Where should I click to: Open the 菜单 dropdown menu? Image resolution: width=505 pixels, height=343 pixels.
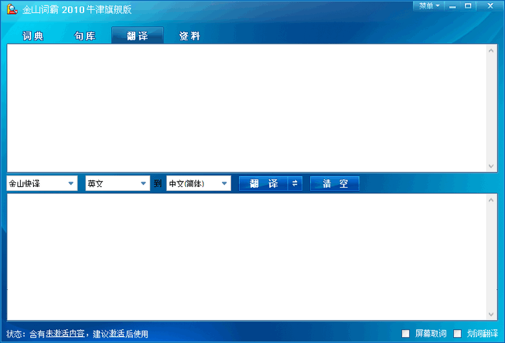click(x=429, y=6)
